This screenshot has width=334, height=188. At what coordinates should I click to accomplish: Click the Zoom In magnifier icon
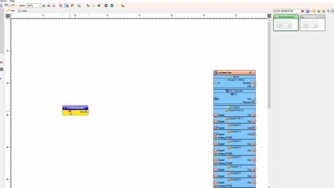click(x=44, y=6)
